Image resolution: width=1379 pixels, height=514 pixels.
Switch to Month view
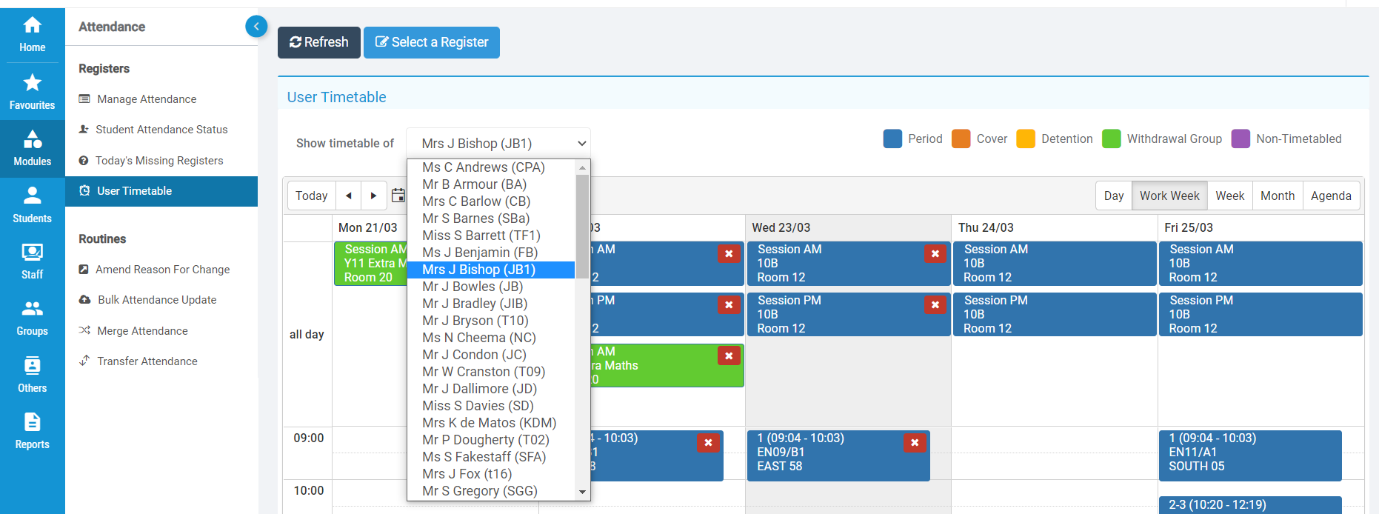click(x=1277, y=196)
